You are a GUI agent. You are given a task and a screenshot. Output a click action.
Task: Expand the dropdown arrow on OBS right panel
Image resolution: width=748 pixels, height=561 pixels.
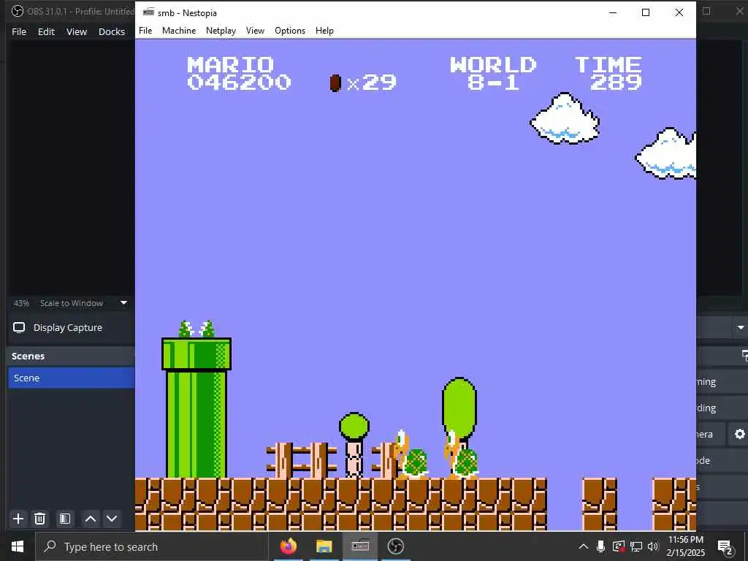point(741,328)
